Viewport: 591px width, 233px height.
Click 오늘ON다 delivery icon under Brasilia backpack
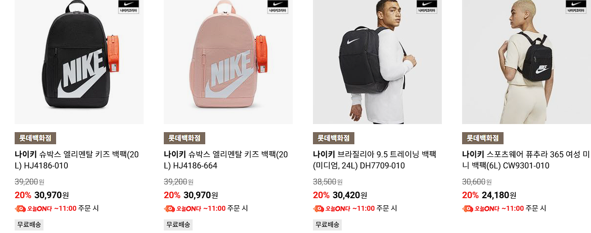[x=319, y=209]
